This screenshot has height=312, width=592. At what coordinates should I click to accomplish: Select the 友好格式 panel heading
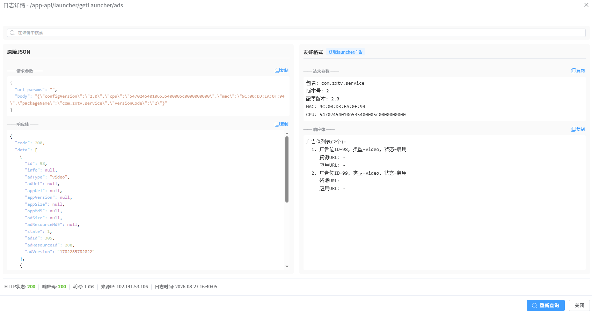click(313, 52)
